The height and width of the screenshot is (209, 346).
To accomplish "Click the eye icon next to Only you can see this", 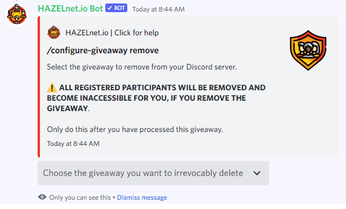I will tap(42, 197).
